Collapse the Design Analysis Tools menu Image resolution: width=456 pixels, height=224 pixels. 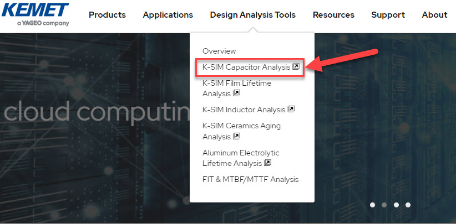tap(253, 15)
